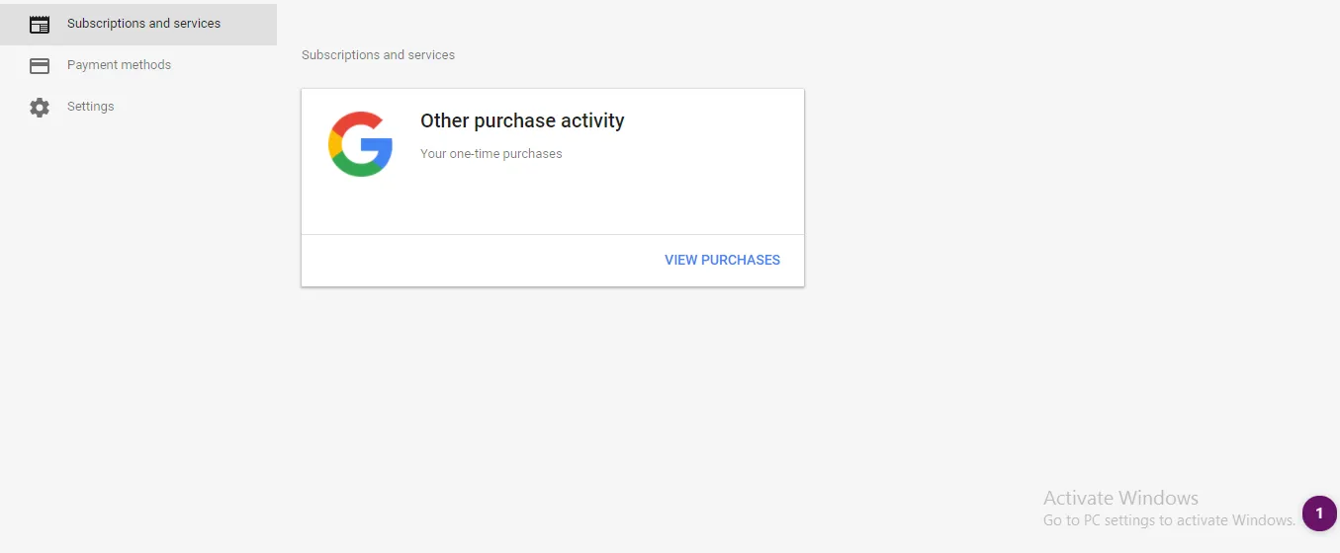1340x553 pixels.
Task: Open the VIEW PURCHASES link
Action: [722, 260]
